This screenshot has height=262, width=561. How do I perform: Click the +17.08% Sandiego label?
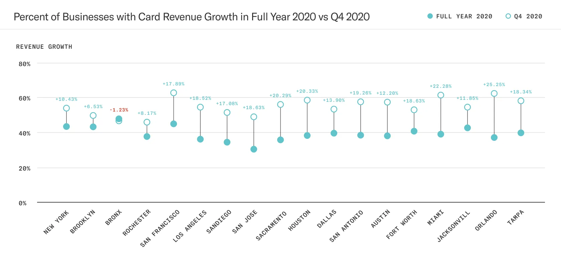pyautogui.click(x=227, y=103)
